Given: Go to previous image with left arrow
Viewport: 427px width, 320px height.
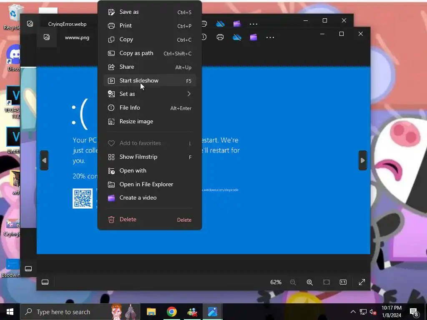Looking at the screenshot, I should [44, 160].
